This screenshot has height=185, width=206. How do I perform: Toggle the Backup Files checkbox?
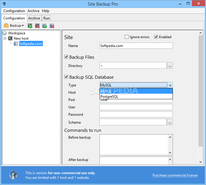pos(66,57)
